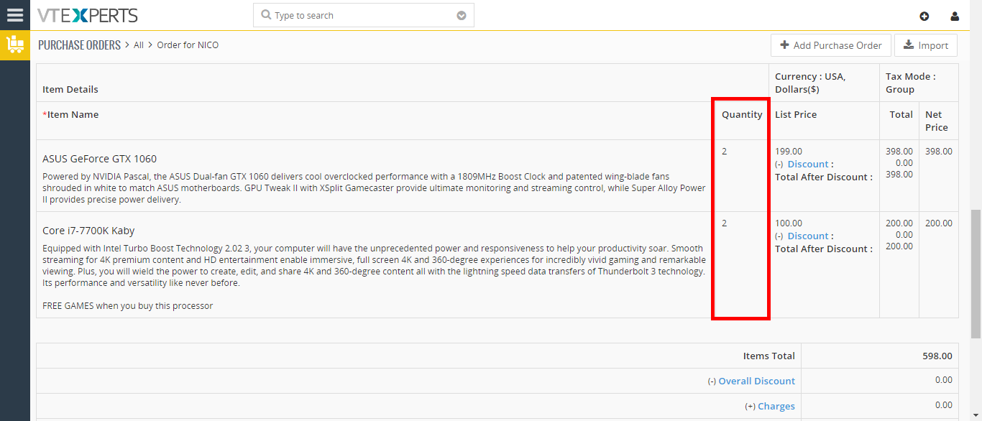Open Discount link for Core i7-7700K row
The image size is (982, 421).
(808, 236)
